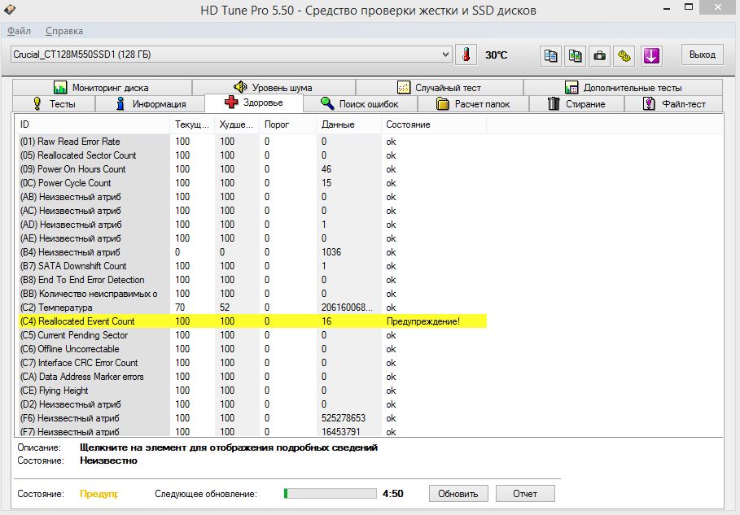Switch to the Случайный тест tab
The height and width of the screenshot is (515, 740).
click(440, 87)
